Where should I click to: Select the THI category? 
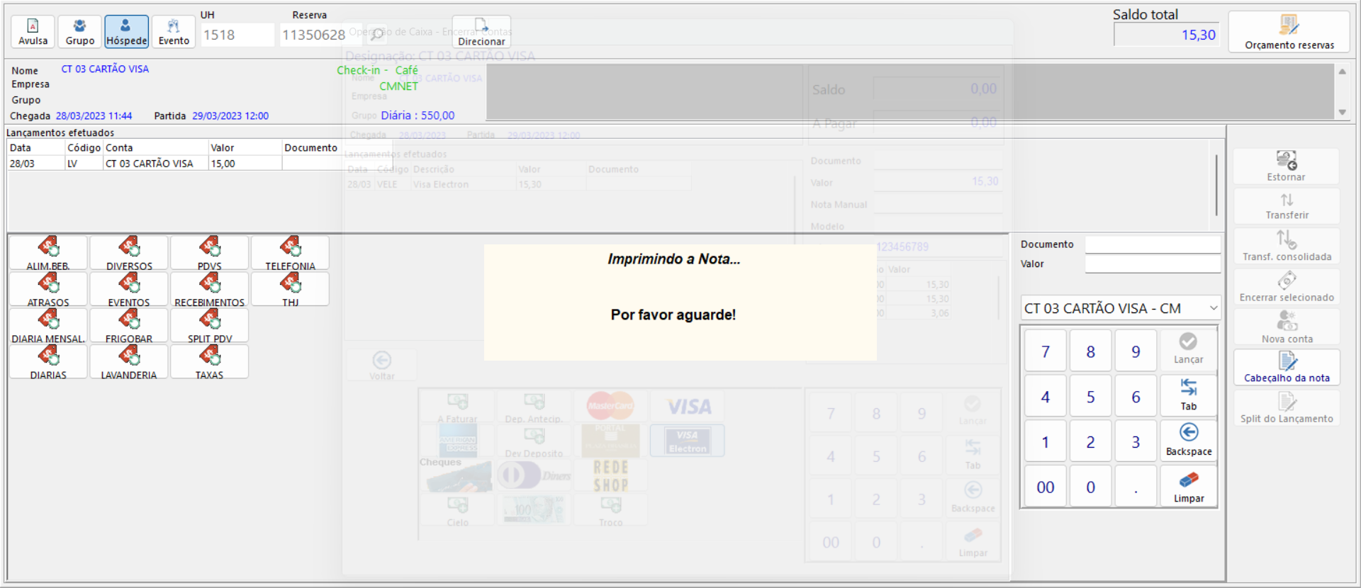coord(291,289)
